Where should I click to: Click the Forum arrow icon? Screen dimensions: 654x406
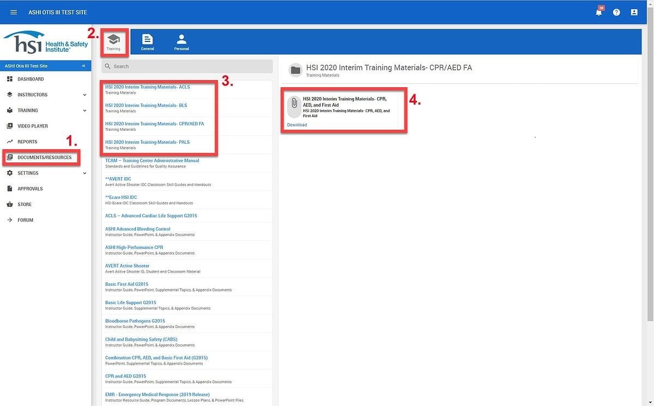[x=10, y=220]
